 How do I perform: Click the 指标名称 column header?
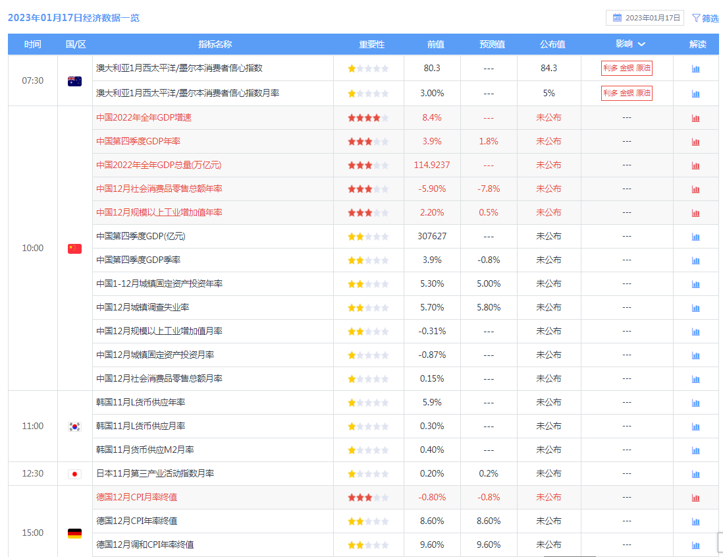pyautogui.click(x=215, y=44)
